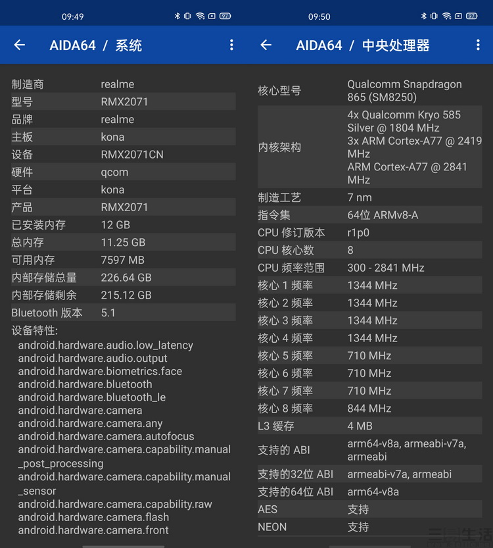Tap Wi-Fi status icon in left screen
The image size is (493, 548).
(200, 16)
